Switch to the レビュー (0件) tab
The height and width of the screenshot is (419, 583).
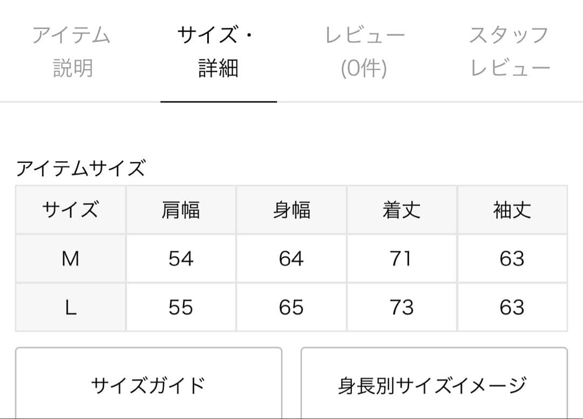tap(364, 51)
